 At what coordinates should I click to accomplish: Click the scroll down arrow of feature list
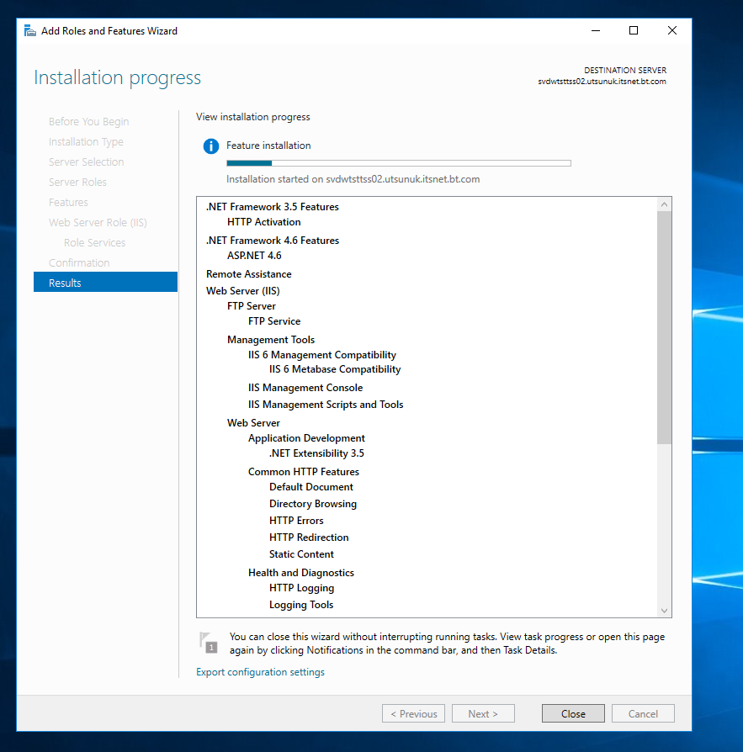(x=665, y=611)
